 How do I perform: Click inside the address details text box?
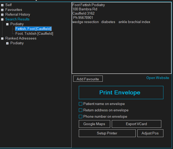coord(121,48)
